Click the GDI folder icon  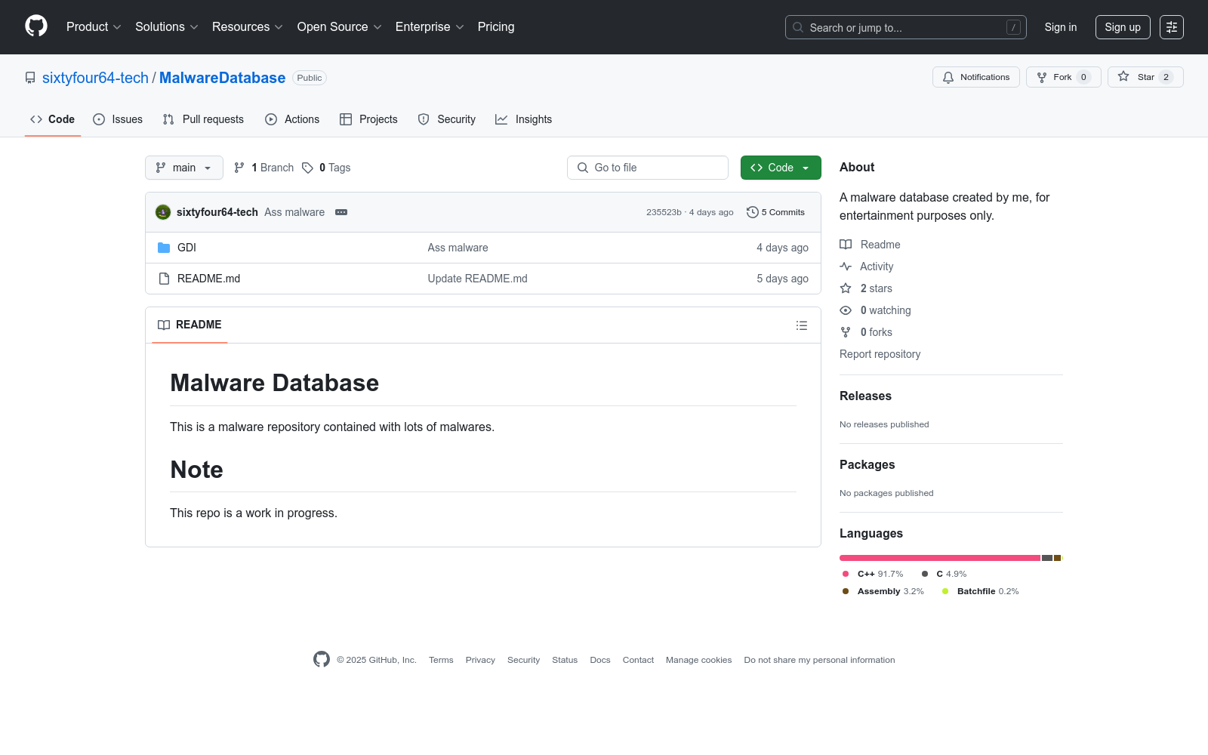[164, 248]
